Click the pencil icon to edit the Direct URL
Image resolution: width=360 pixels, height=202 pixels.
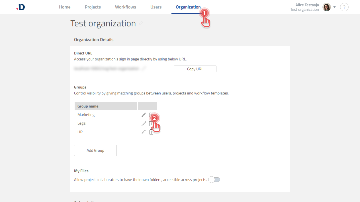point(144,68)
